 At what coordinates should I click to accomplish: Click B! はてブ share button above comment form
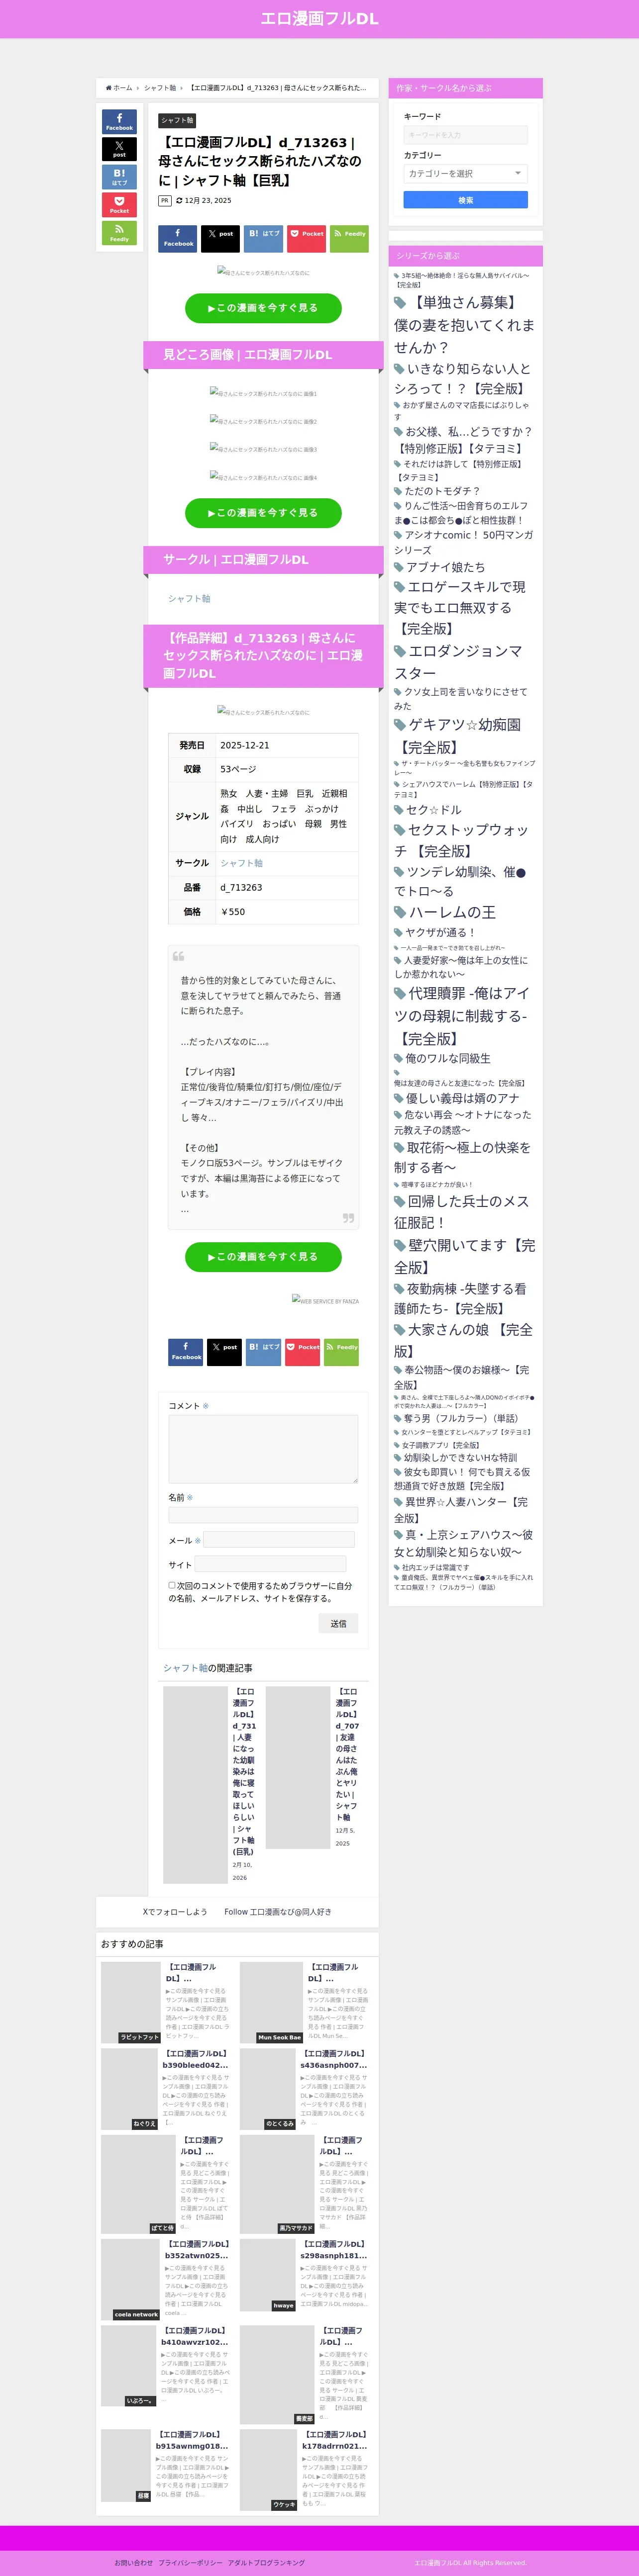(263, 1351)
